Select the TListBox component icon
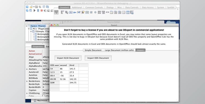The image size is (205, 104). pyautogui.click(x=99, y=12)
